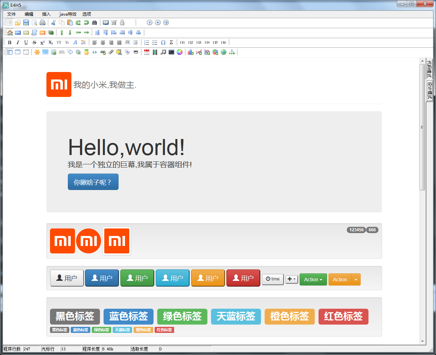
Task: Move right with green right arrow
Action: (86, 32)
